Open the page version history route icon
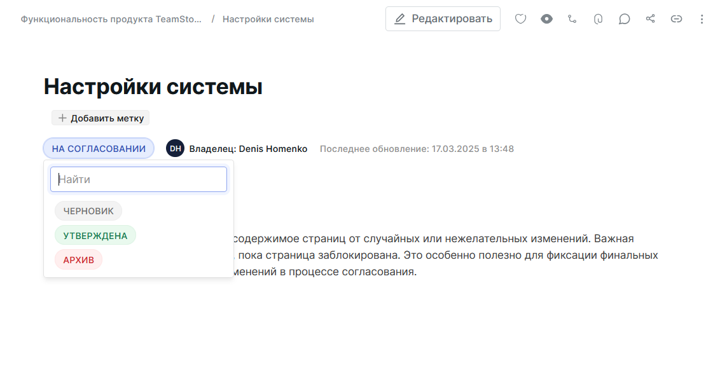This screenshot has width=720, height=384. [x=572, y=19]
